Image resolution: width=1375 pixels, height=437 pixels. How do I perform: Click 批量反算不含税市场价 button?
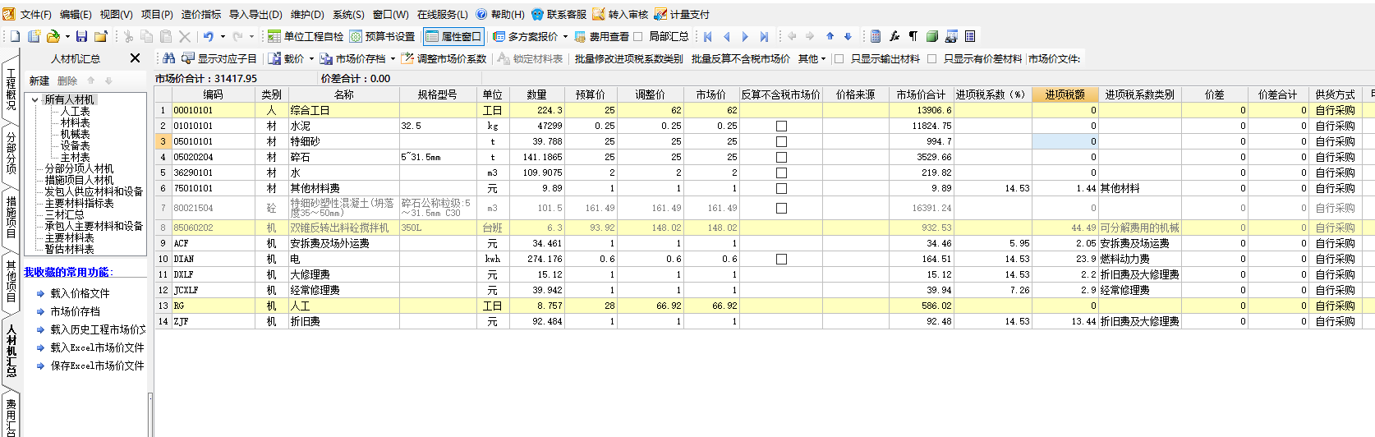coord(741,58)
